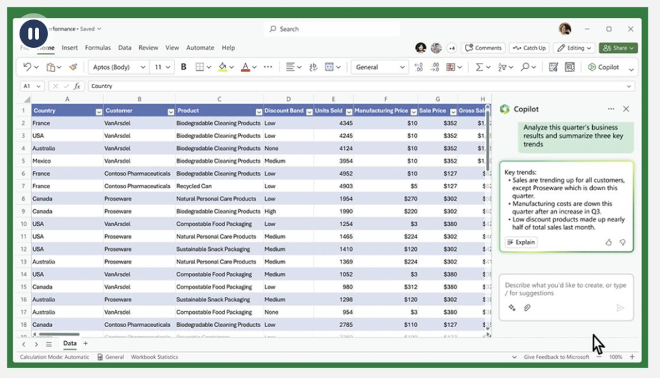The width and height of the screenshot is (660, 378).
Task: Click the thumbs up icon in Copilot
Action: 609,242
